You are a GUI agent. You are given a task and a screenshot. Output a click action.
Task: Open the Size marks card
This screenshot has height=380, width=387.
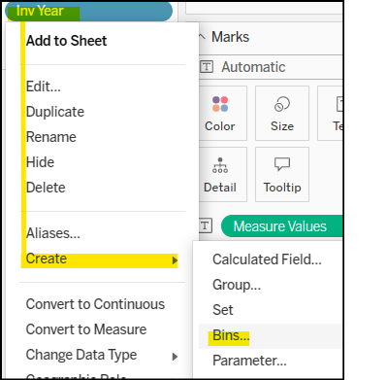tap(282, 113)
